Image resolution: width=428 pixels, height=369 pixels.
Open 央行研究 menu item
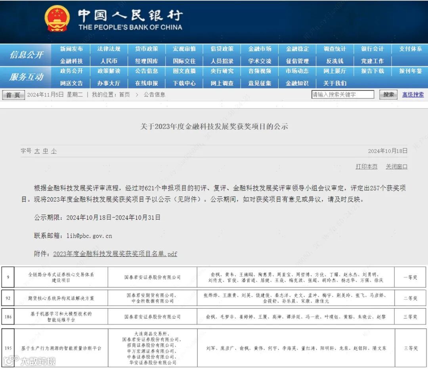(222, 71)
